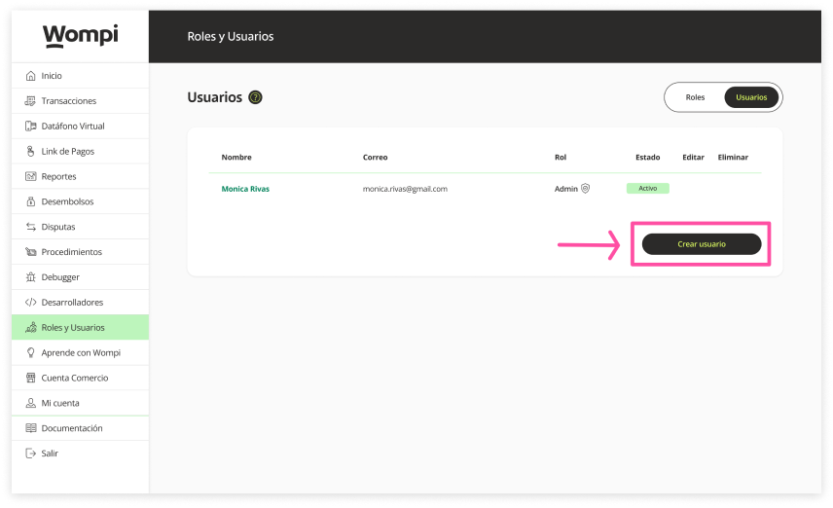
Task: Select the Usuarios toggle option
Action: (751, 97)
